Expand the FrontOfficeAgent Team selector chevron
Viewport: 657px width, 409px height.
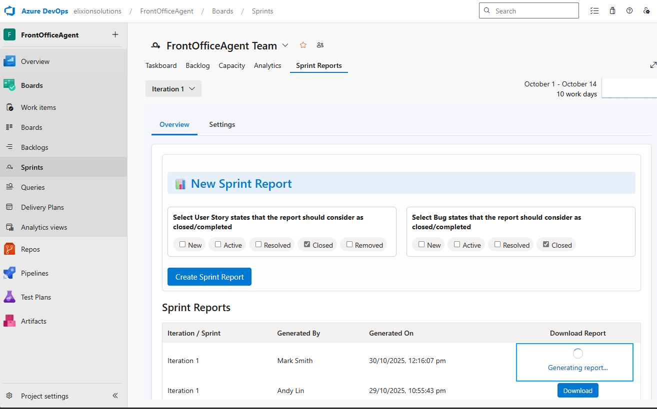(x=285, y=45)
